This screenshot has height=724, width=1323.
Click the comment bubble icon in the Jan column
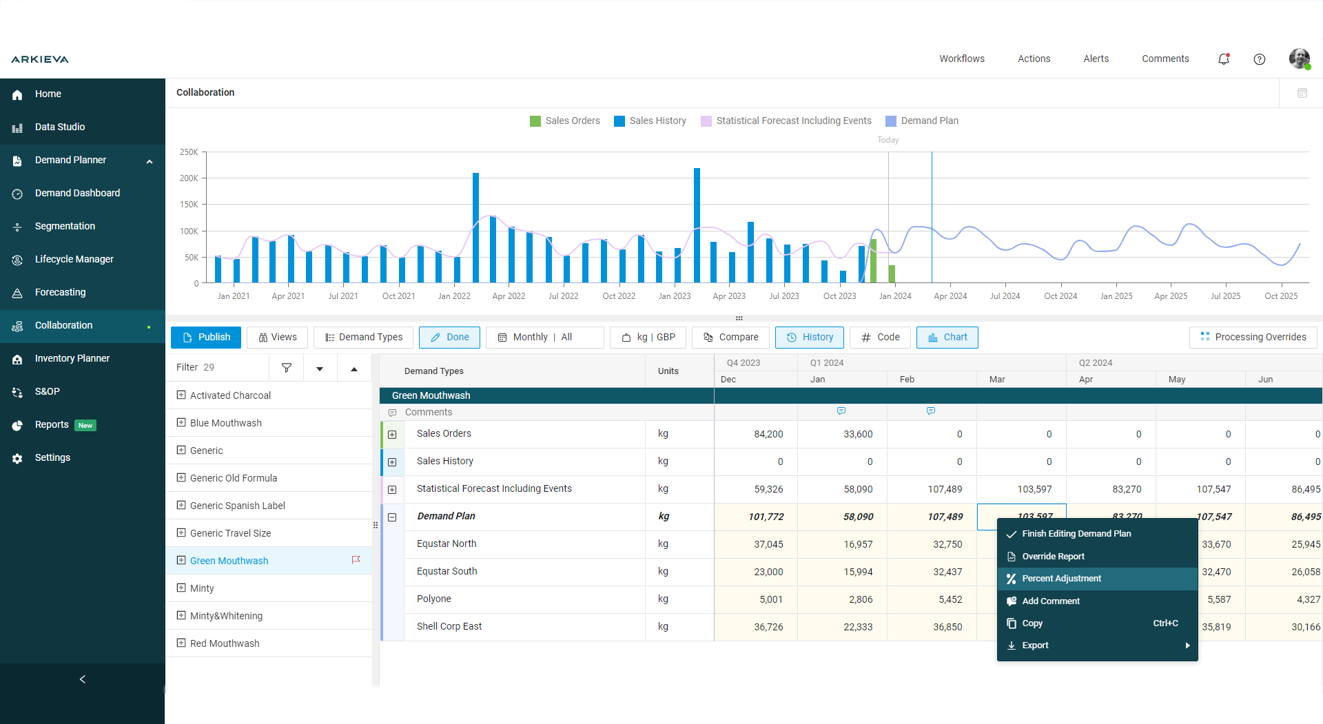point(841,411)
